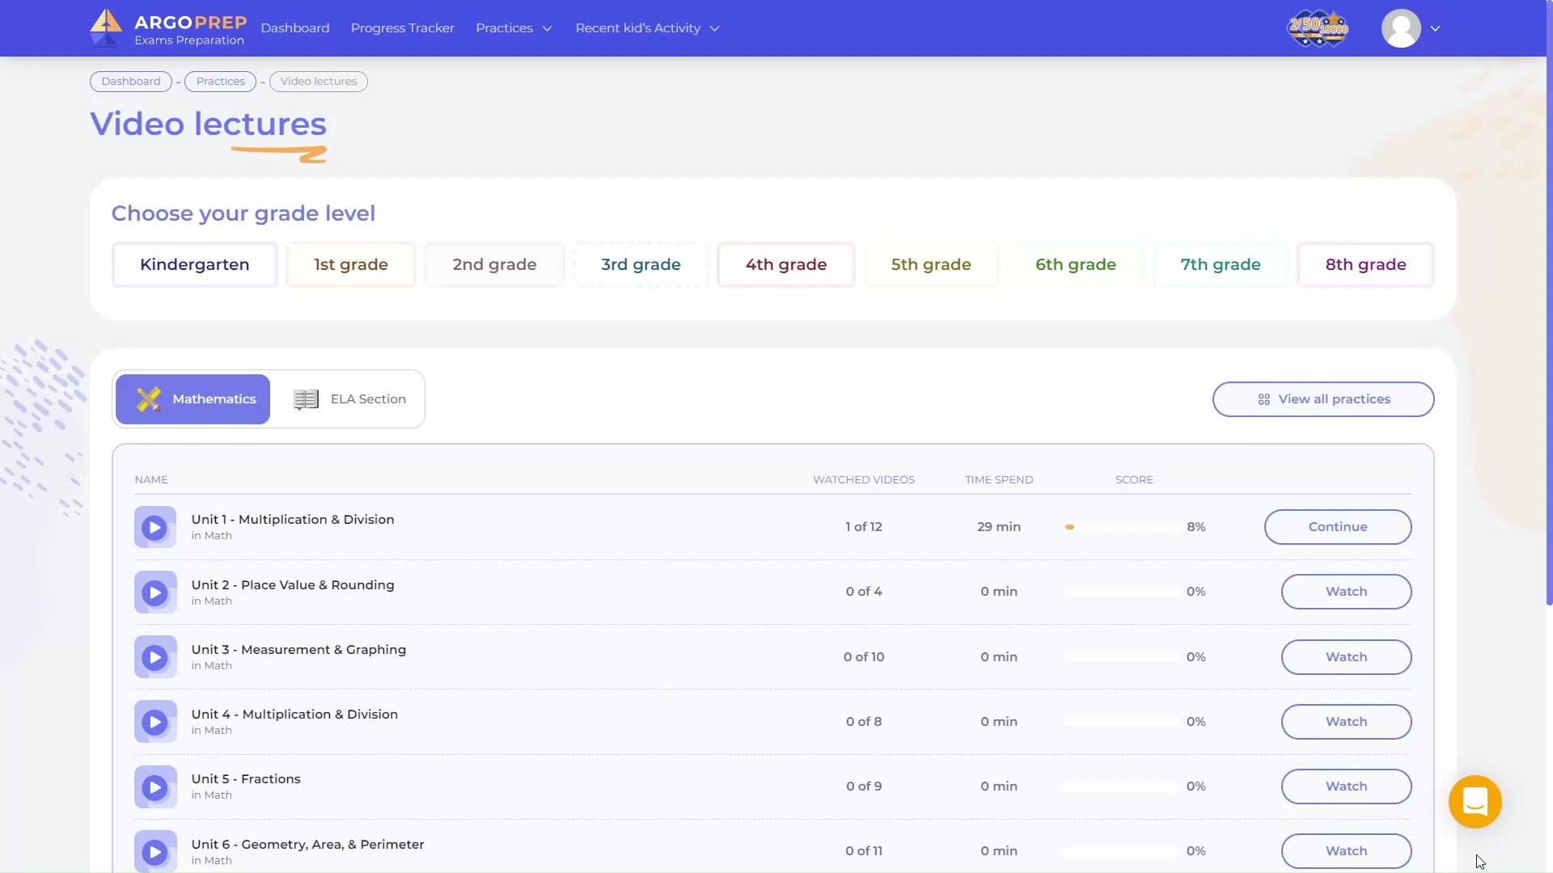This screenshot has height=873, width=1553.
Task: Click the user avatar icon
Action: [1401, 28]
